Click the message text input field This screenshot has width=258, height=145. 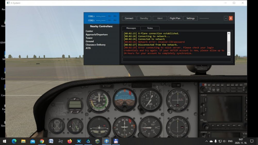click(177, 60)
